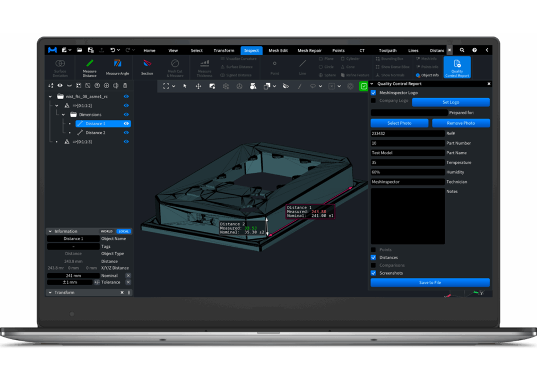Select the Measure Angle tool
This screenshot has height=382, width=537.
pyautogui.click(x=117, y=67)
